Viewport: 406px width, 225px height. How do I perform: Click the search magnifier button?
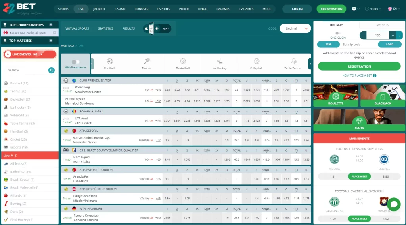point(51,70)
